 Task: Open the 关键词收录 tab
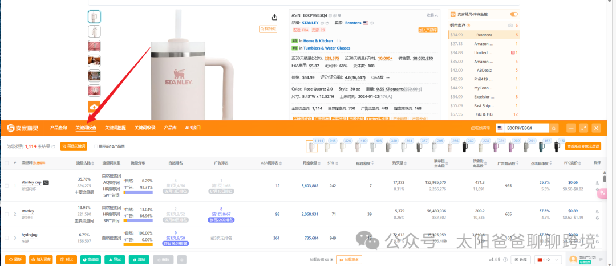pos(145,128)
